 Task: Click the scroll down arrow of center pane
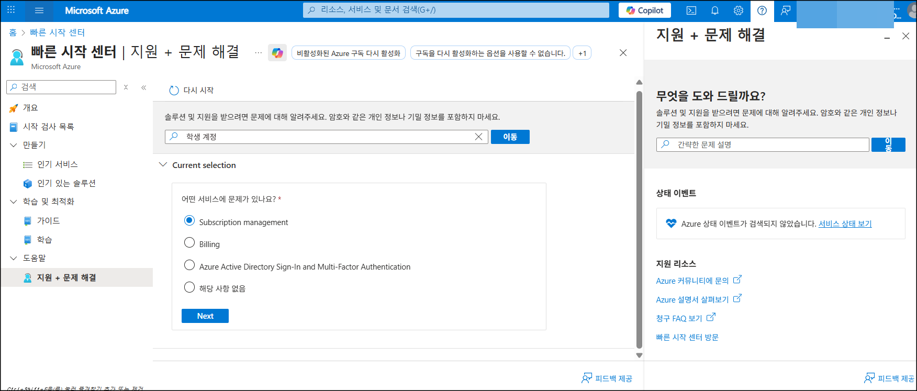[639, 355]
